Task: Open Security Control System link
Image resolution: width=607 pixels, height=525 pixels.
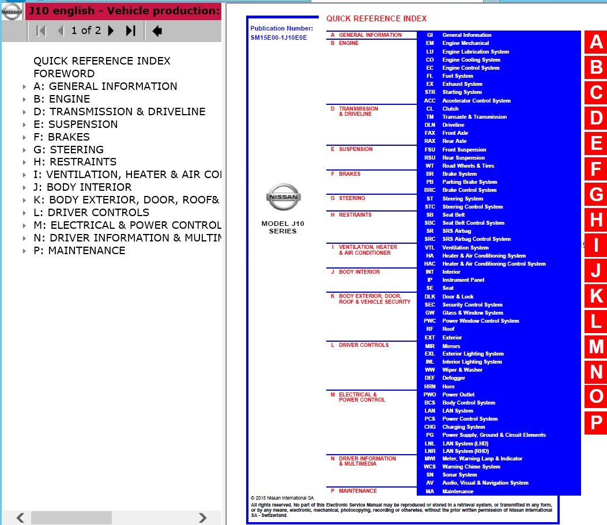Action: point(472,305)
